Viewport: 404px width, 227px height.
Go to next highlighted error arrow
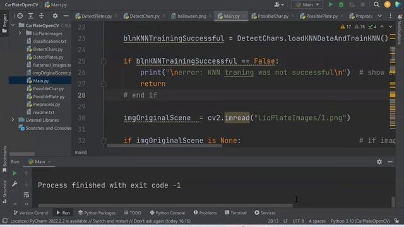coord(391,26)
